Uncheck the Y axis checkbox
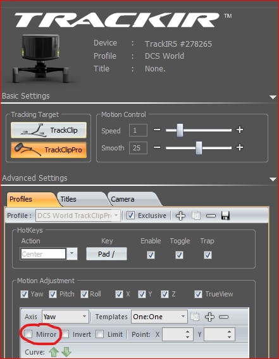This screenshot has height=359, width=279. (x=142, y=294)
